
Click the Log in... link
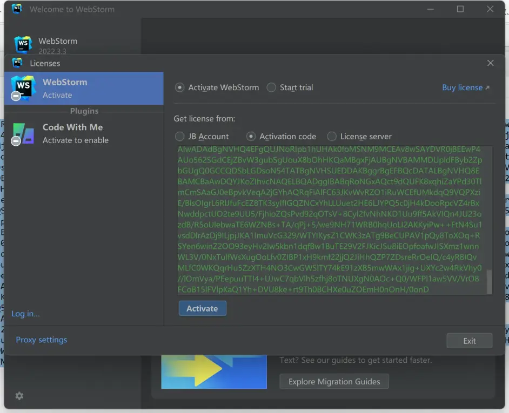coord(25,314)
